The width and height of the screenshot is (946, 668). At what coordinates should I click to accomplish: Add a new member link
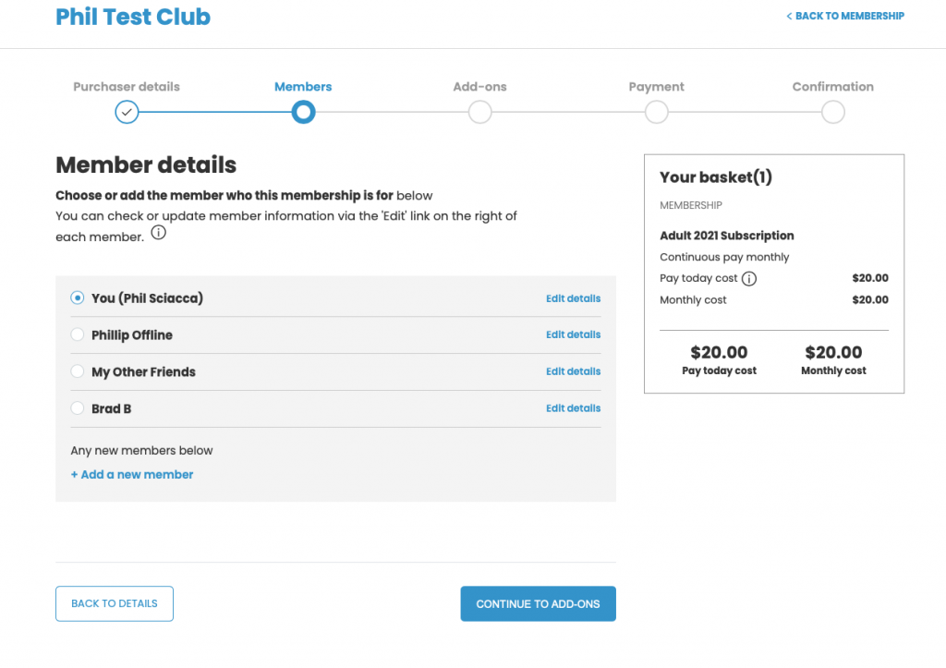pyautogui.click(x=132, y=475)
